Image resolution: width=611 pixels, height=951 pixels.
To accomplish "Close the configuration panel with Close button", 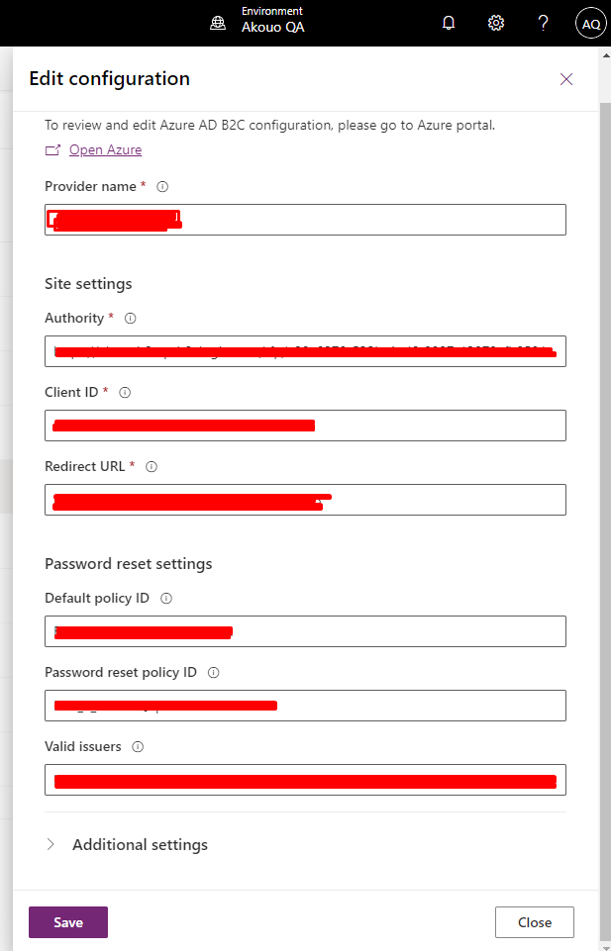I will point(534,921).
